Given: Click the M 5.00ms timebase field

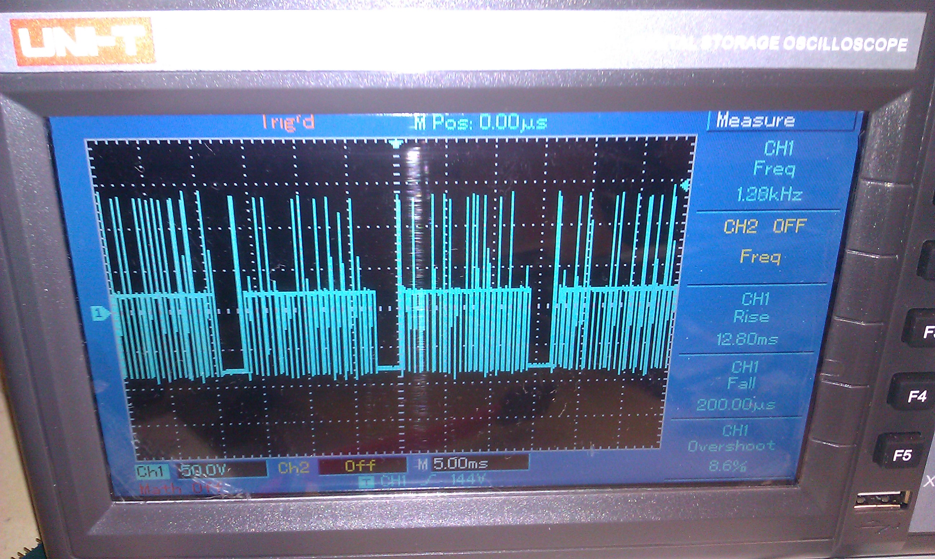Looking at the screenshot, I should 462,463.
